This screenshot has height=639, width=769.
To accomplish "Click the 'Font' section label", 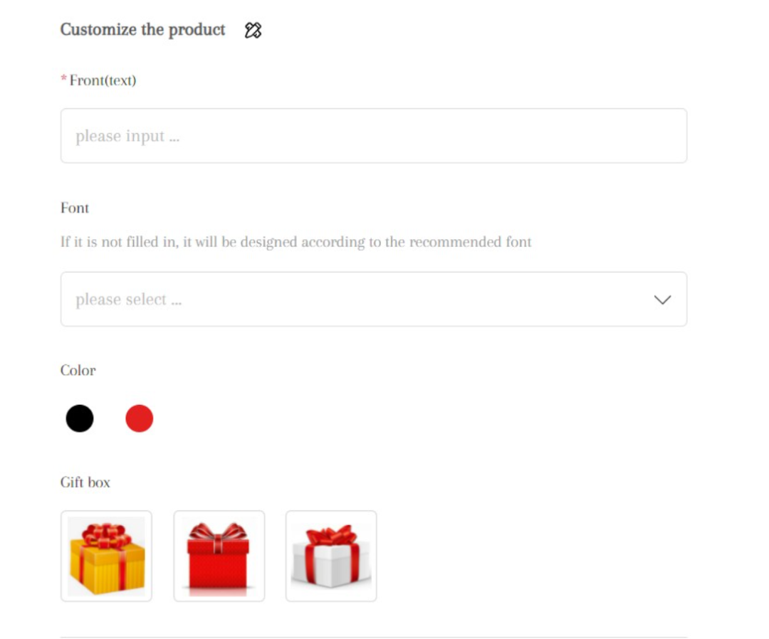I will click(x=75, y=208).
